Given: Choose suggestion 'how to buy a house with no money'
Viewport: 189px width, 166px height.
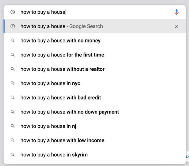Looking at the screenshot, I should pyautogui.click(x=60, y=41).
